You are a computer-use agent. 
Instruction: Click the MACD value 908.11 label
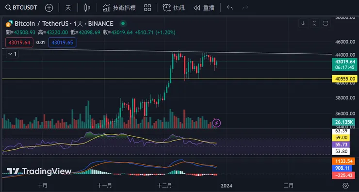(342, 168)
